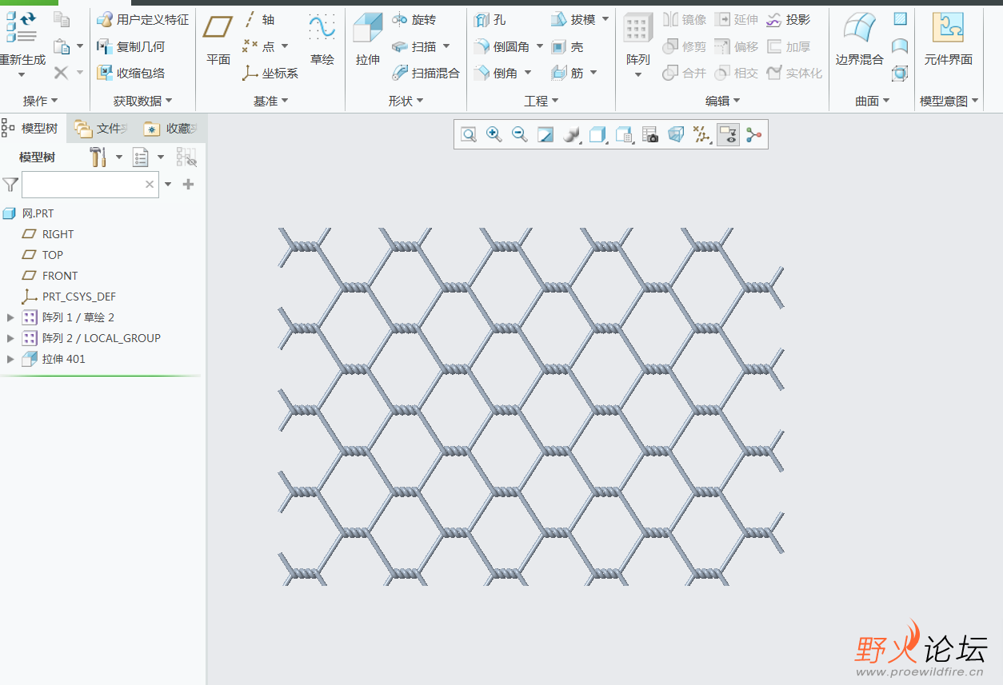Screen dimensions: 1003x685
Task: Select the 收缩包络 shrinkwrap tool
Action: 130,73
